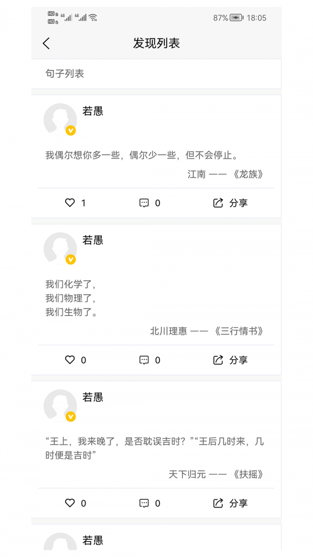Unlike the 《龙族》 quote showing 1 like

[70, 203]
